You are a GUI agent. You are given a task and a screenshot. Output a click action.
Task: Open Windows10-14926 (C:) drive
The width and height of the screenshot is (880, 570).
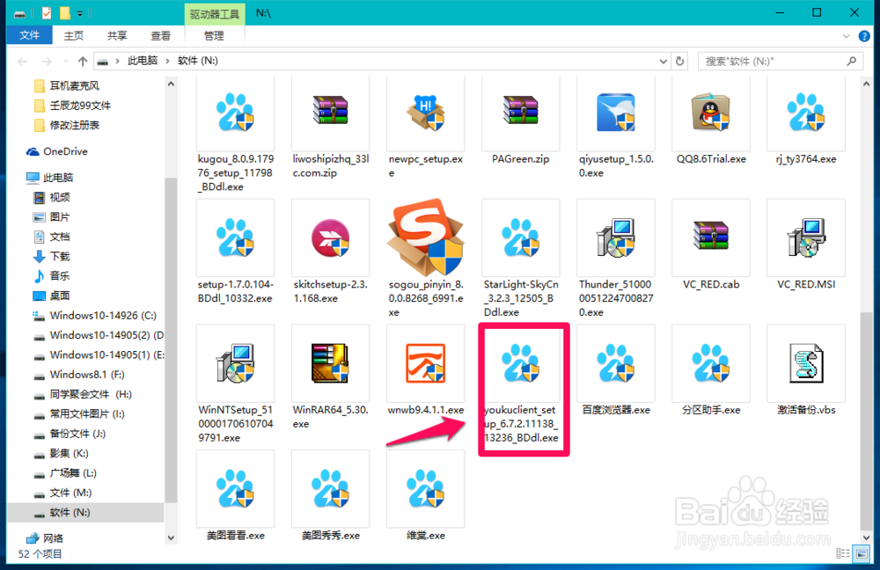tap(95, 315)
